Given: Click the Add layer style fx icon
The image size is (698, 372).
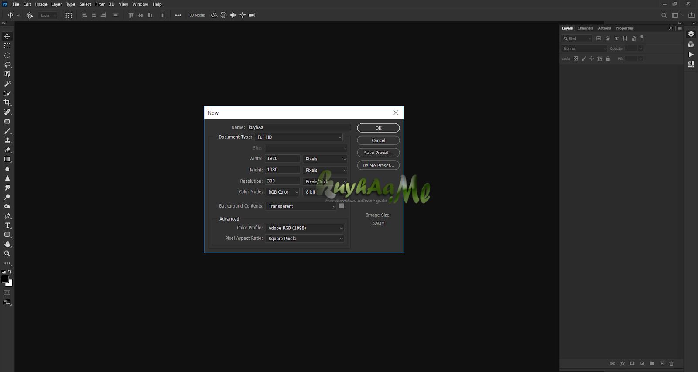Looking at the screenshot, I should coord(623,363).
